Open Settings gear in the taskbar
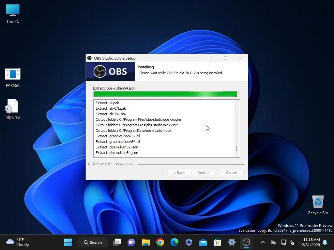This screenshot has height=250, width=334. pos(232,242)
